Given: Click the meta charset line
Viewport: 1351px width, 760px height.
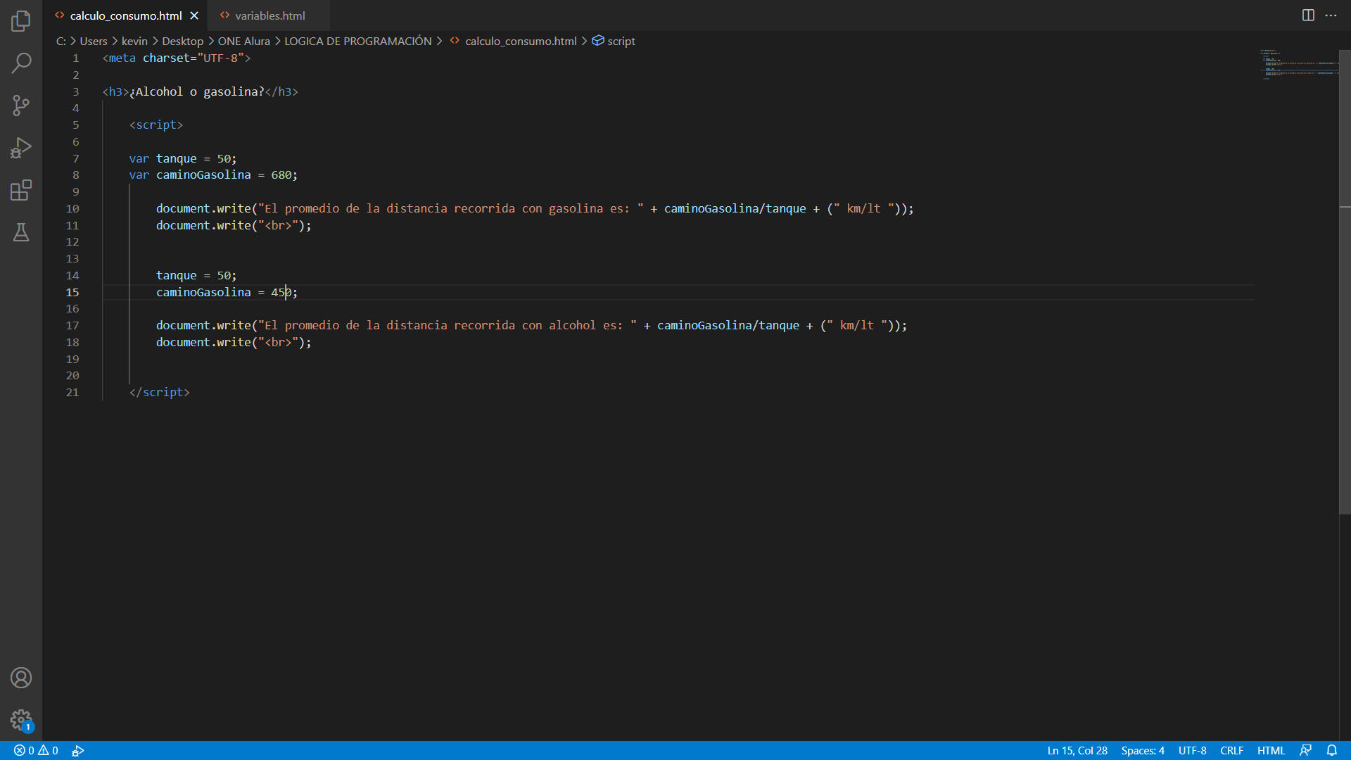Looking at the screenshot, I should click(x=177, y=58).
